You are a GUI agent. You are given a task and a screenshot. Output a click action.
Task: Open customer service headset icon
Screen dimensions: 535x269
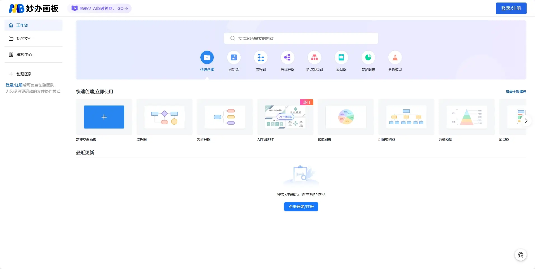point(520,255)
